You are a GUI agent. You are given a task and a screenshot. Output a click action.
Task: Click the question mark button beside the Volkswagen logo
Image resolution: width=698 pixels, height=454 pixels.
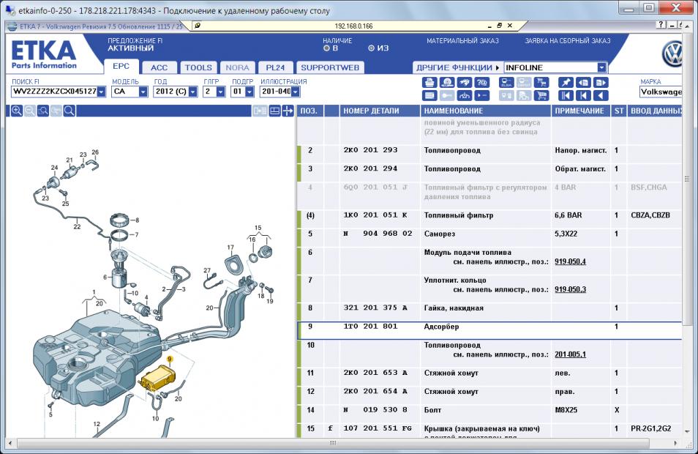coord(662,25)
